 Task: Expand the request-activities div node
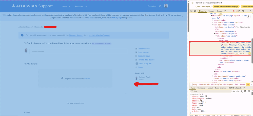[213, 76]
